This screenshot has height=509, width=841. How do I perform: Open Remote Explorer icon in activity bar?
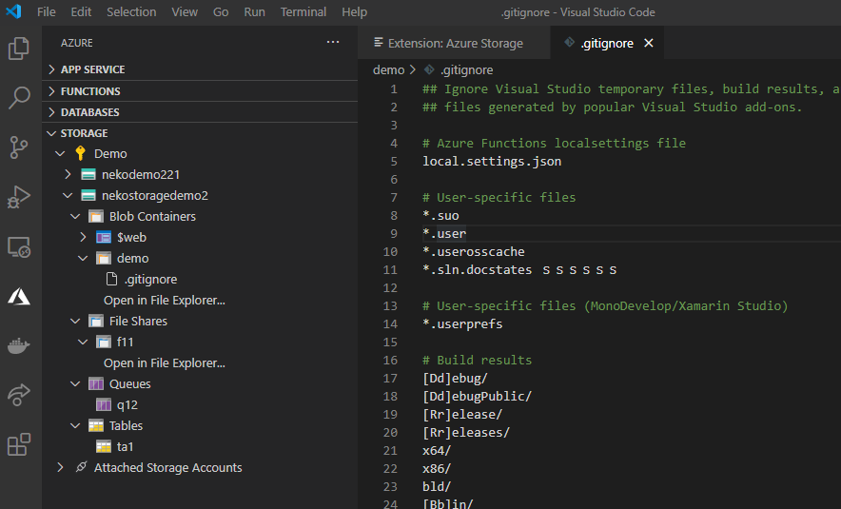pyautogui.click(x=20, y=247)
